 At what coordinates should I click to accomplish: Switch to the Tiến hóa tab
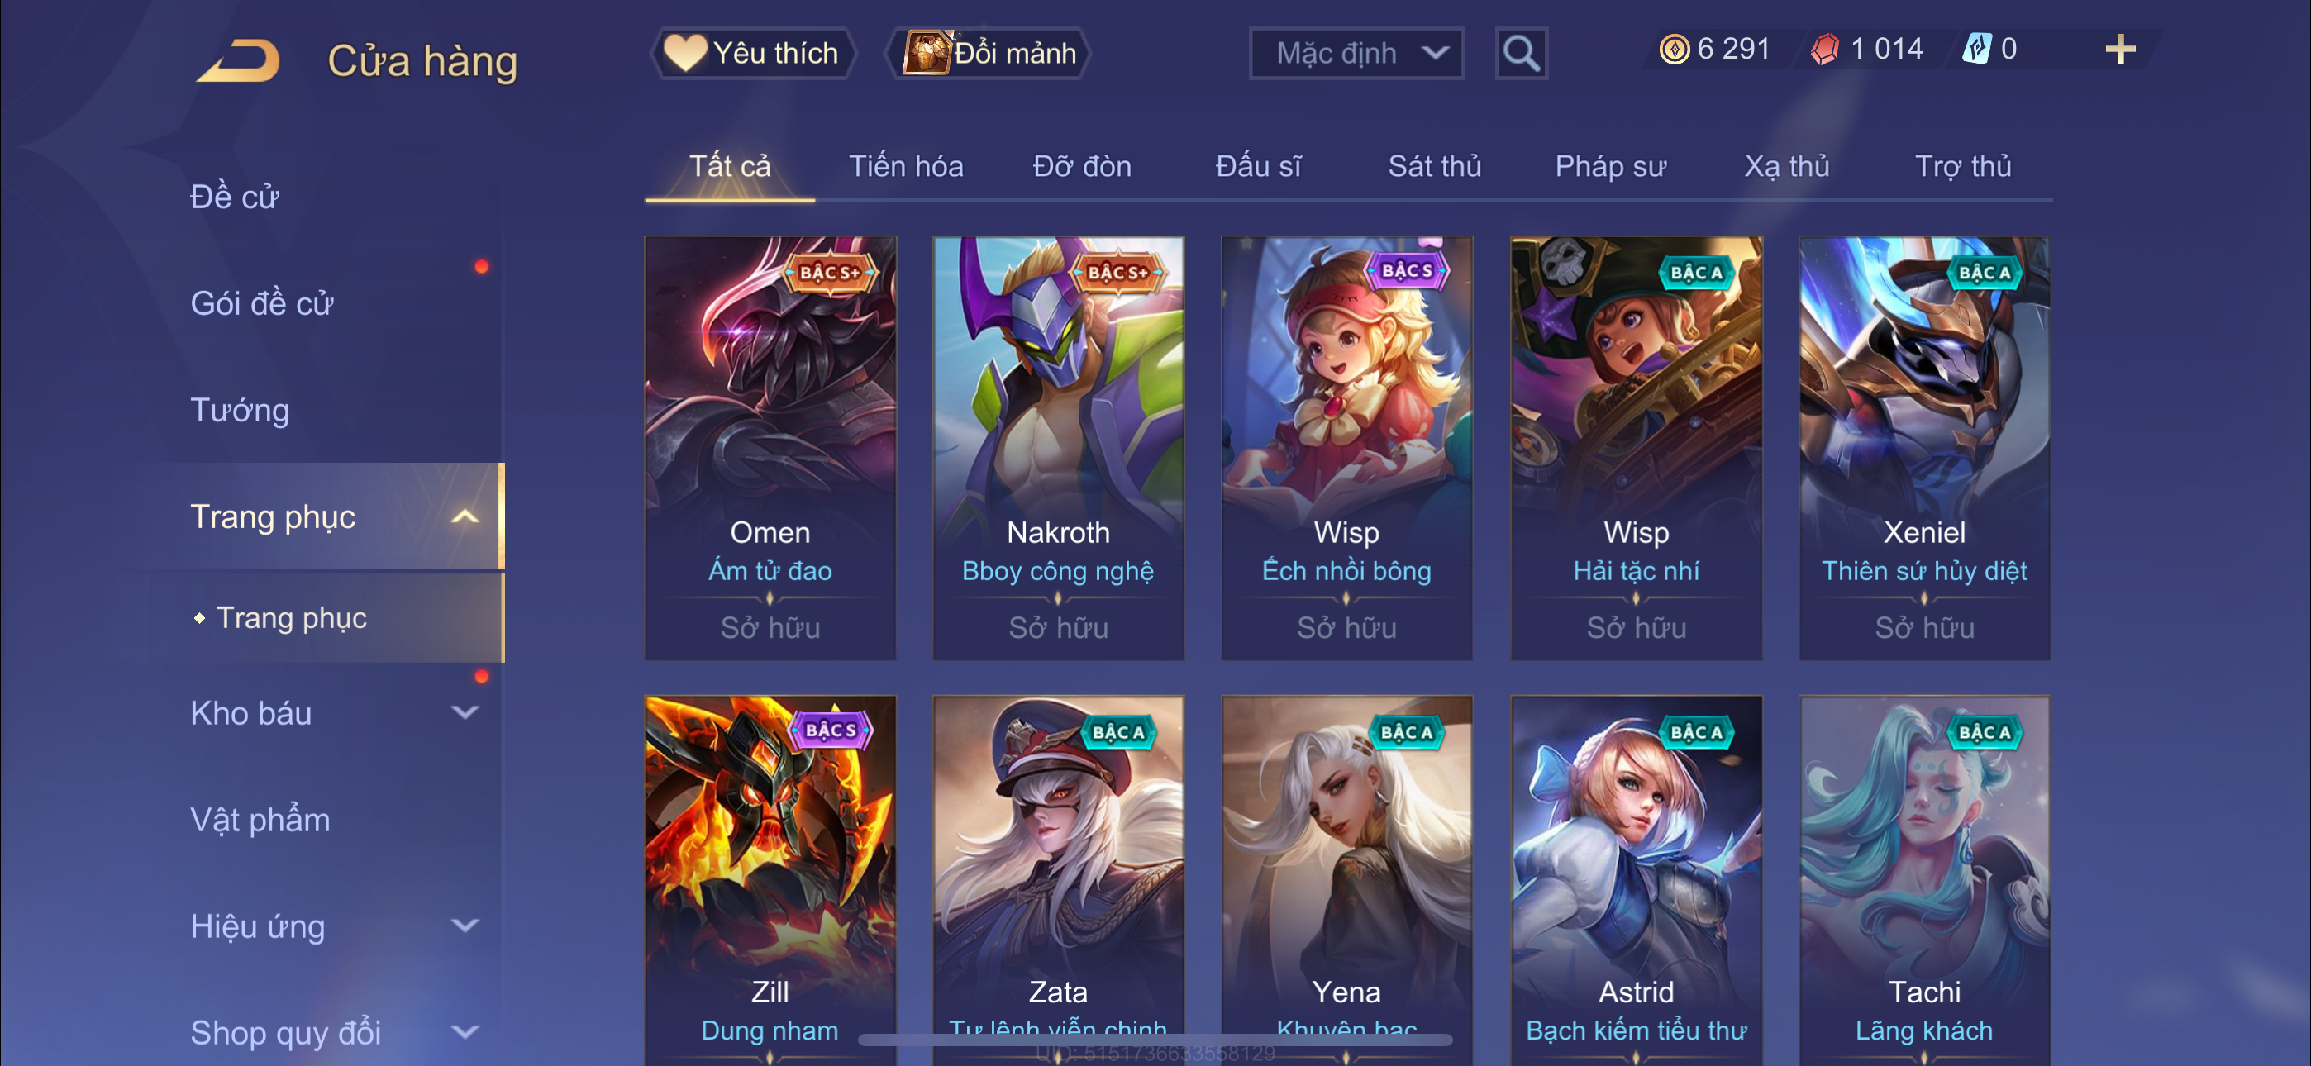coord(906,167)
